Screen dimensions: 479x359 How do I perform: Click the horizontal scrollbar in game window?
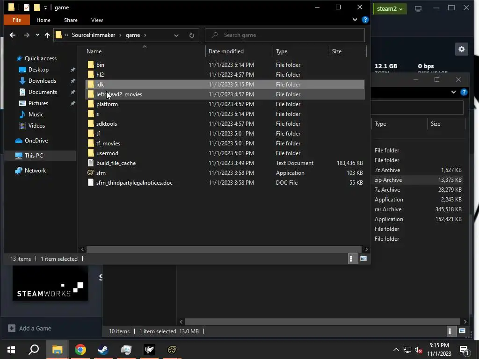click(x=224, y=250)
